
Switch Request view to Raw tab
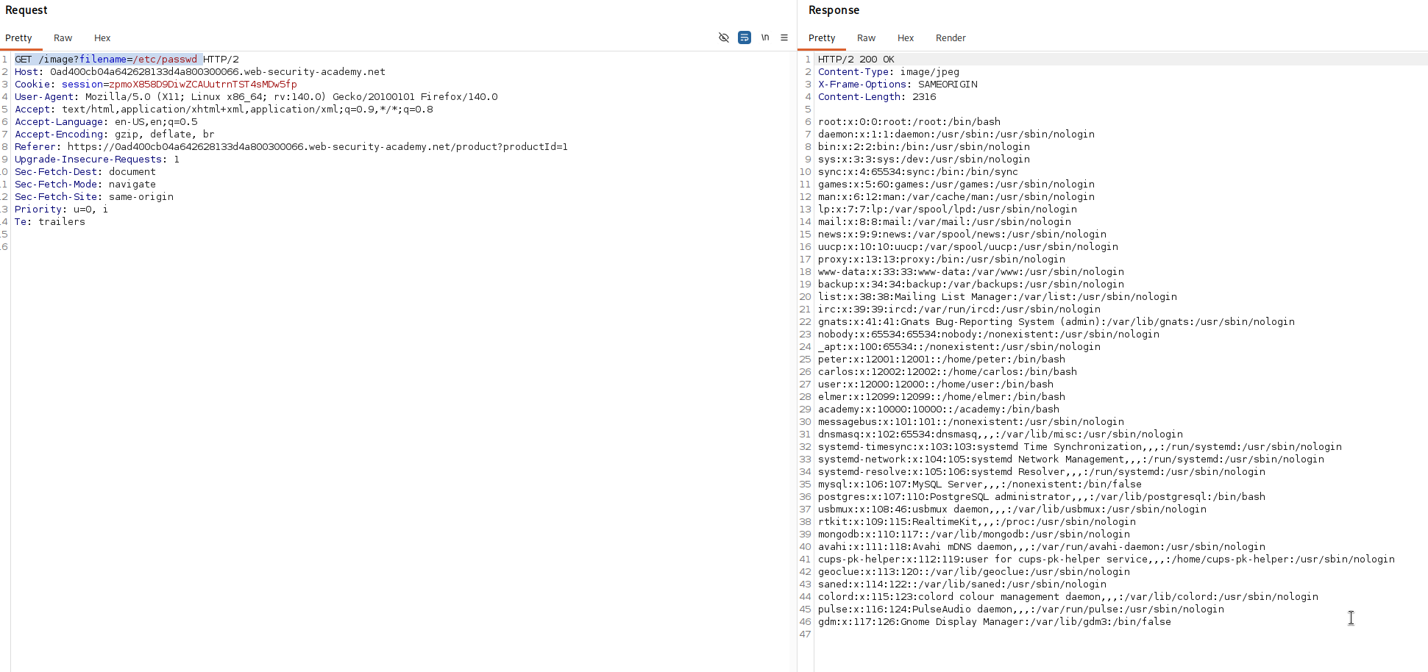pos(63,38)
